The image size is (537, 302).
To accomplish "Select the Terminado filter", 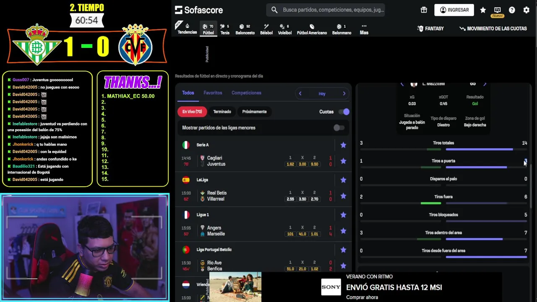I will coord(222,112).
